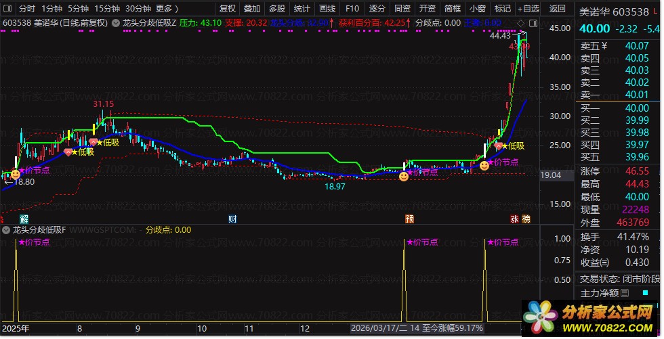Image resolution: width=664 pixels, height=339 pixels.
Task: Click the main chart indicator settings gear icon
Action: 116,22
